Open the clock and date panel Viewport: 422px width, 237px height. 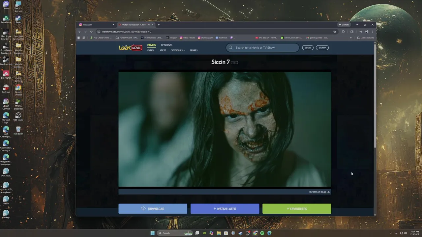(x=414, y=233)
